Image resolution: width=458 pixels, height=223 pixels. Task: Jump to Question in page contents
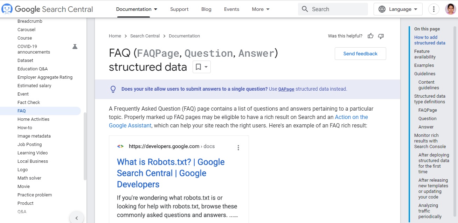[x=428, y=119]
